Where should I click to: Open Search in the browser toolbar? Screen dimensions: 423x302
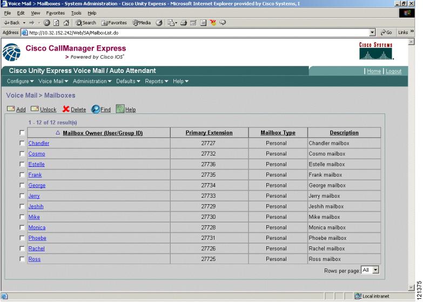[x=86, y=23]
